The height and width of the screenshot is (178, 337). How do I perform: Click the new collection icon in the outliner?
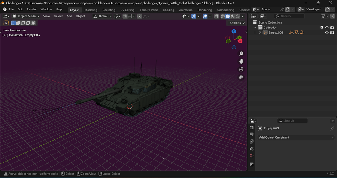pos(333,16)
